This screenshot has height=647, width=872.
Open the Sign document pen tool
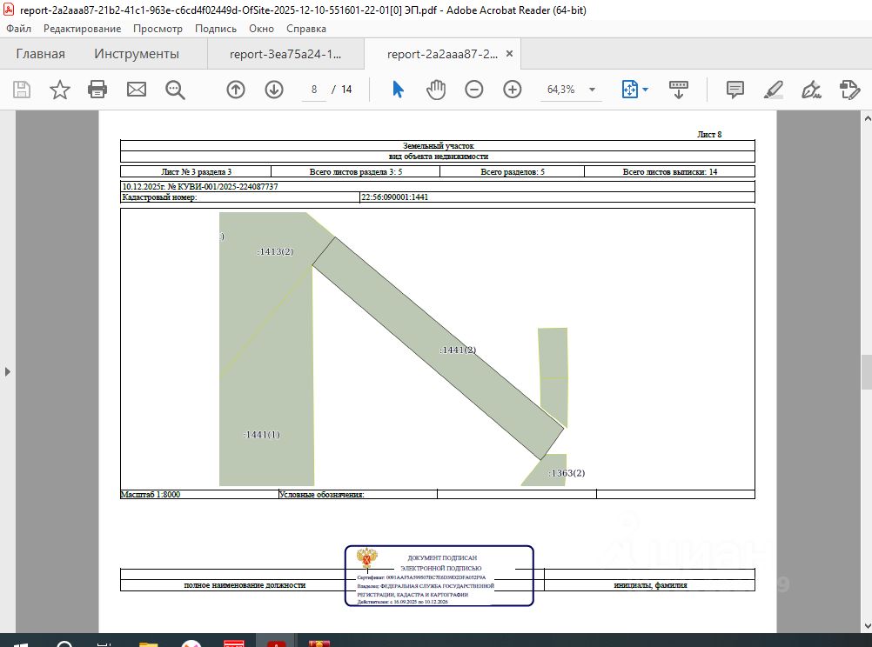811,90
